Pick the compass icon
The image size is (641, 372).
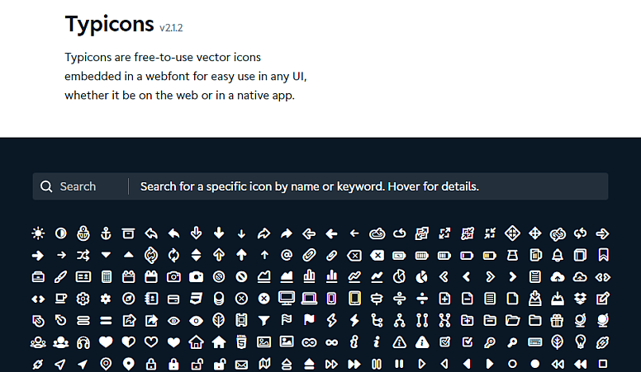pyautogui.click(x=128, y=299)
